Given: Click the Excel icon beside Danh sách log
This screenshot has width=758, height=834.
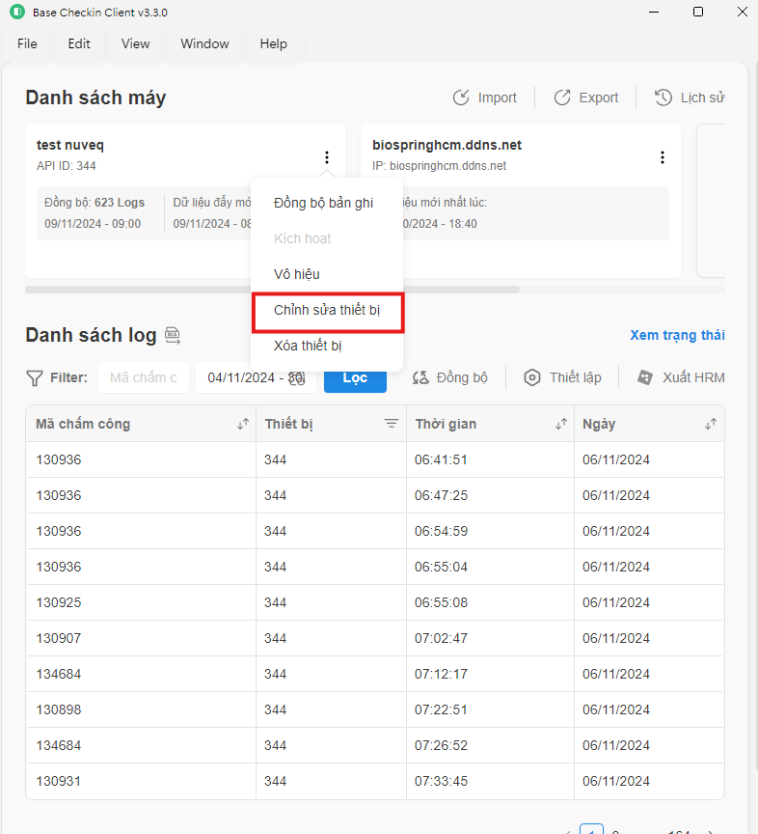Looking at the screenshot, I should [173, 335].
